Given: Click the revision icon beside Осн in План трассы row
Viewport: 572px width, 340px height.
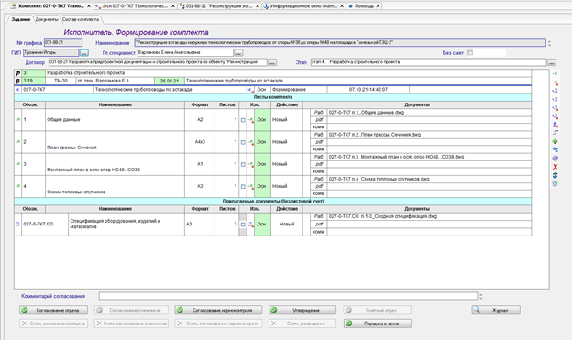Looking at the screenshot, I should coord(250,142).
